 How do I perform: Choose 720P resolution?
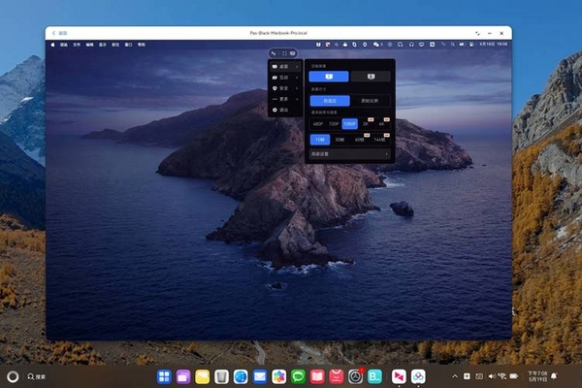(334, 124)
